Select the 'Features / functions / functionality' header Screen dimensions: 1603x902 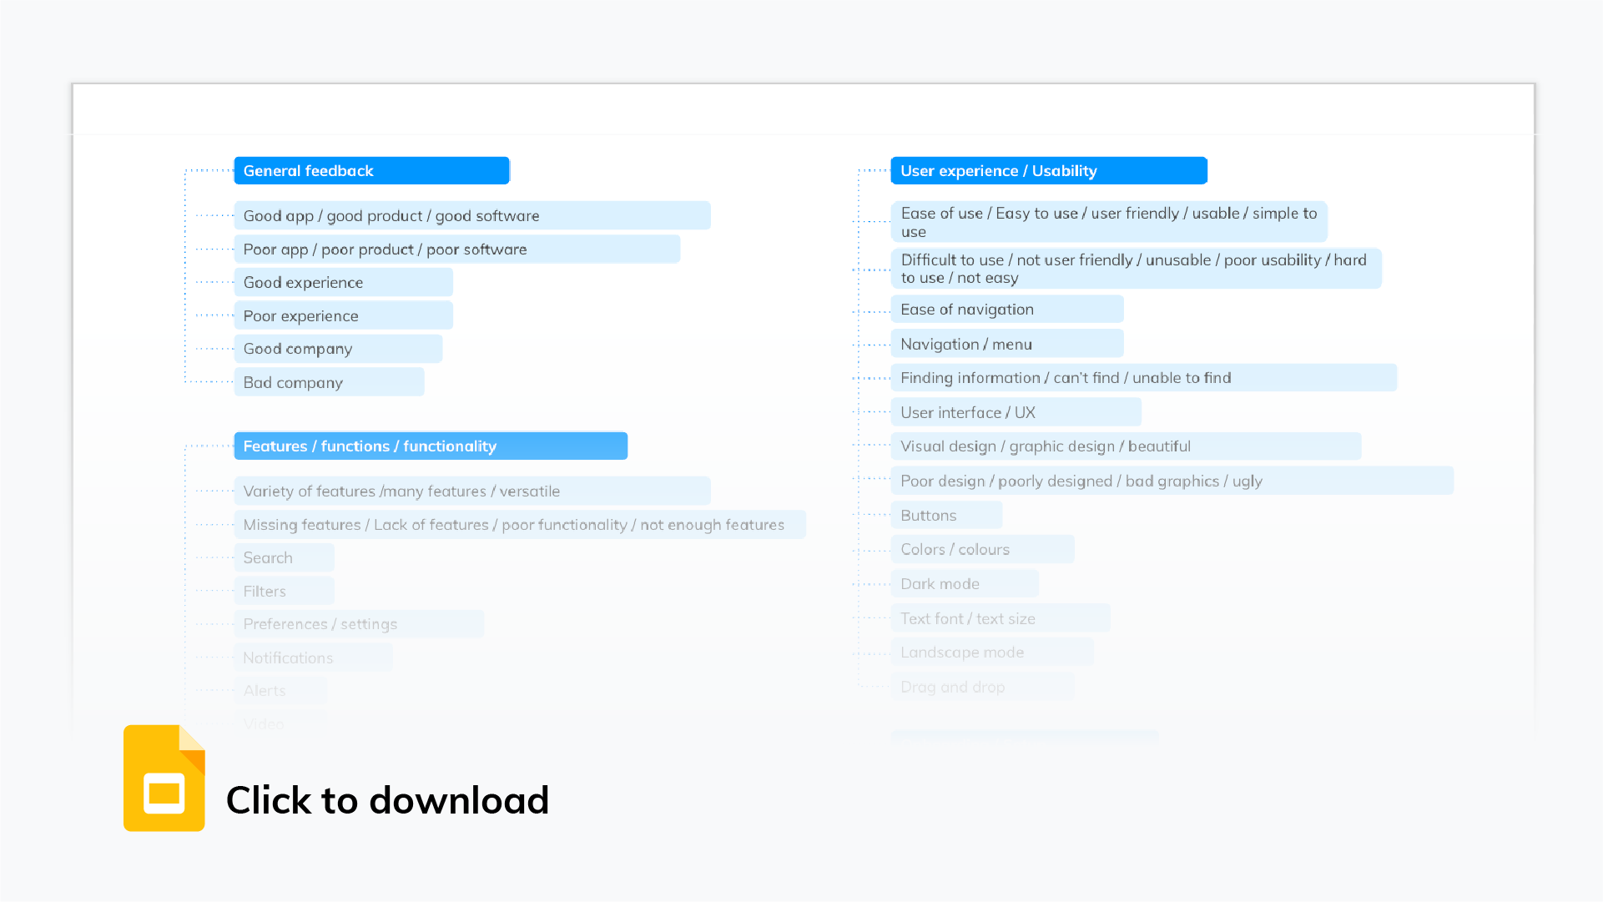[x=431, y=446]
